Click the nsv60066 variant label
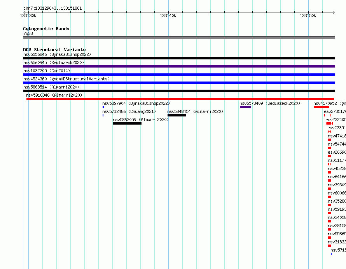The height and width of the screenshot is (269, 346). (x=337, y=193)
